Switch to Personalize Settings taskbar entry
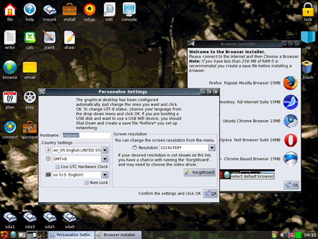The height and width of the screenshot is (239, 318). [x=72, y=235]
